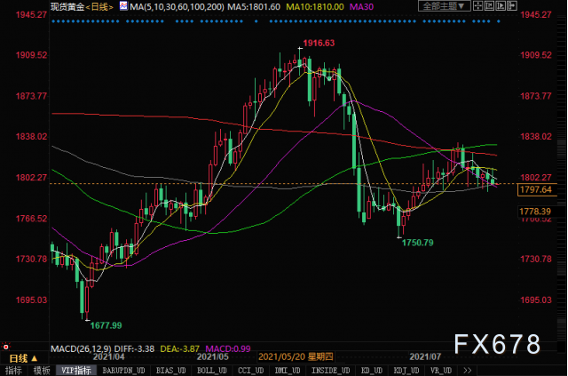Click the red sun icon at bottom left
Image resolution: width=568 pixels, height=376 pixels.
pos(5,347)
